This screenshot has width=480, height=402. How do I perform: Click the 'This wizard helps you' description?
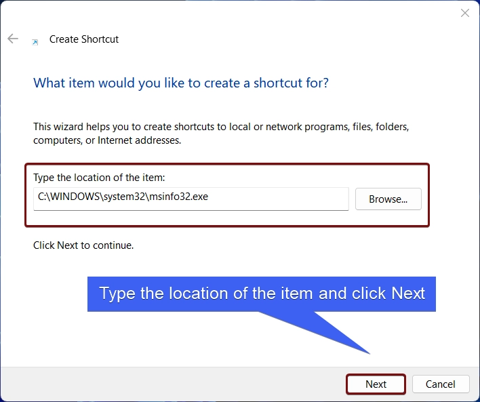221,133
